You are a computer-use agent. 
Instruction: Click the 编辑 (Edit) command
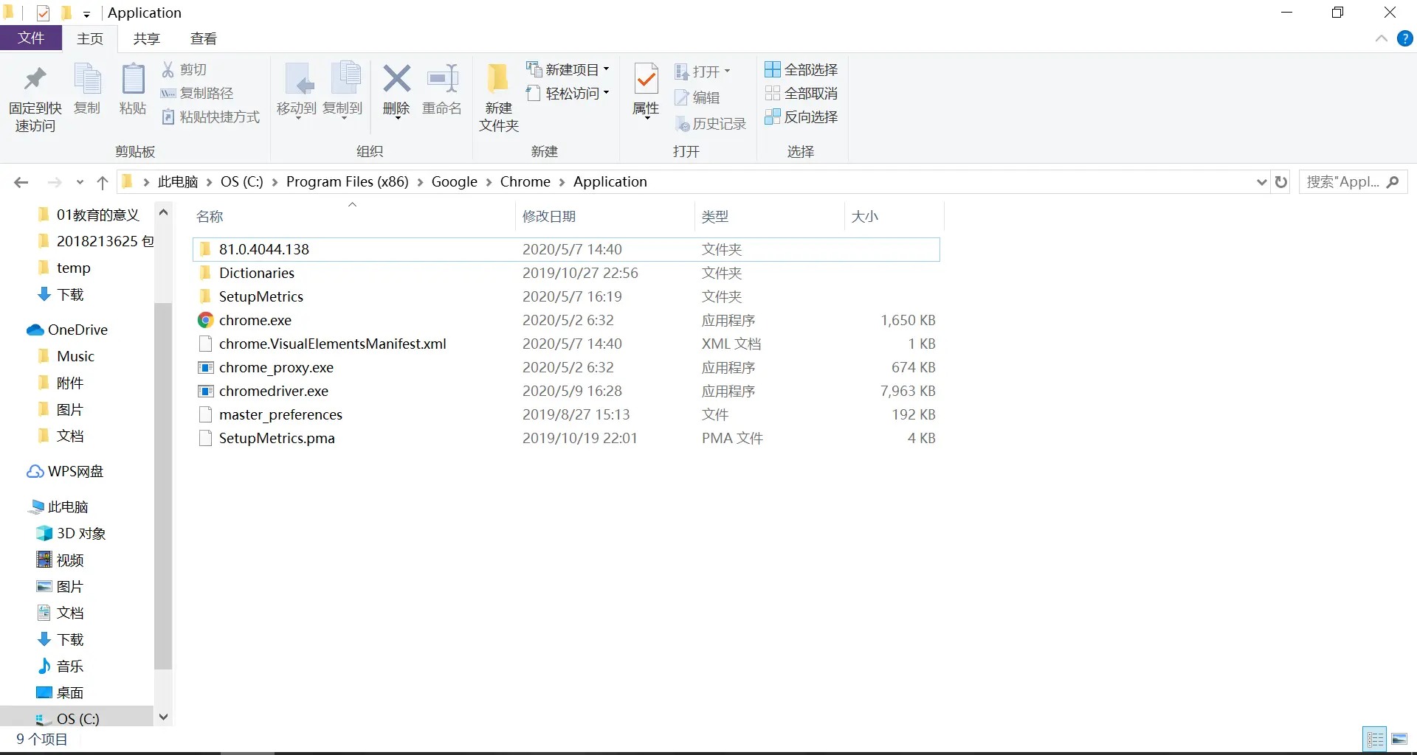697,97
